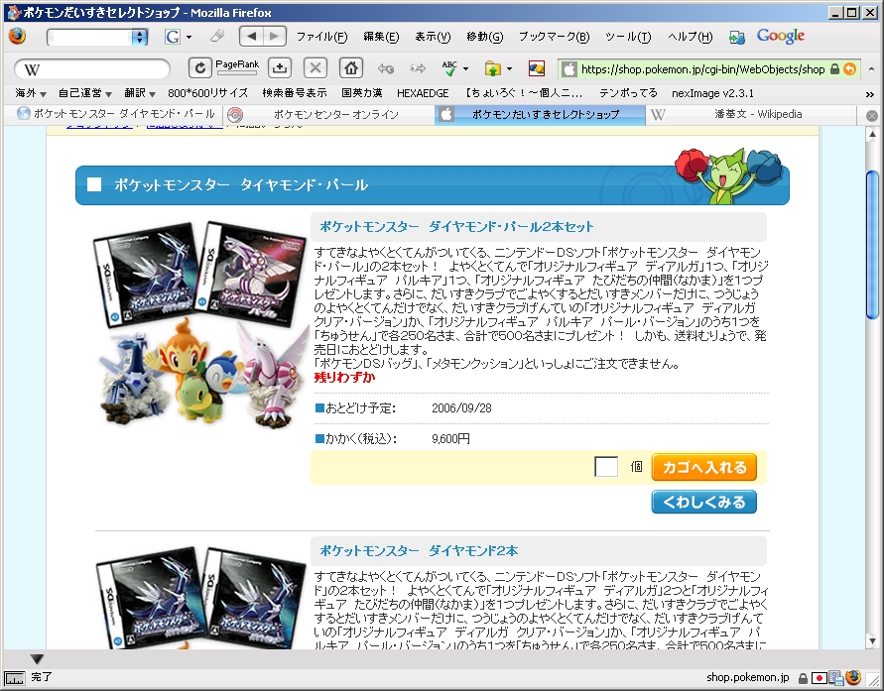
Task: Select the ポケモンだいすきセレクトショップ tab
Action: (539, 114)
